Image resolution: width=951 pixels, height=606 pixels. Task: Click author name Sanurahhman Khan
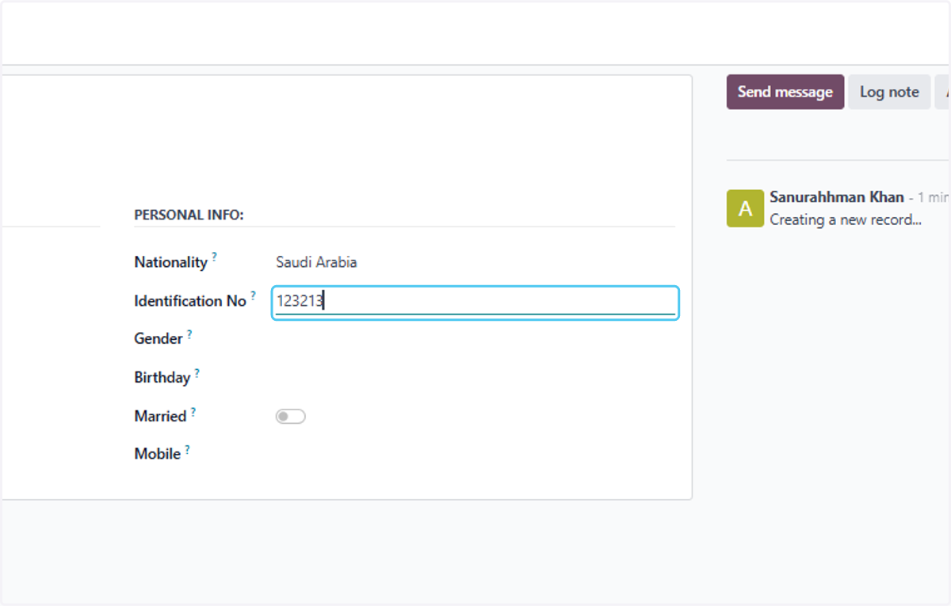pos(837,197)
